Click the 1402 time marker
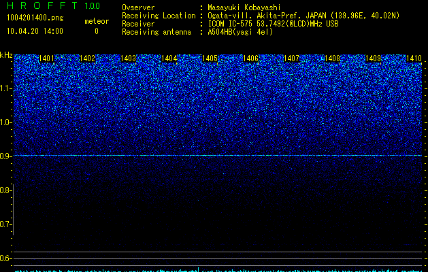This screenshot has width=428, height=272. coord(87,58)
